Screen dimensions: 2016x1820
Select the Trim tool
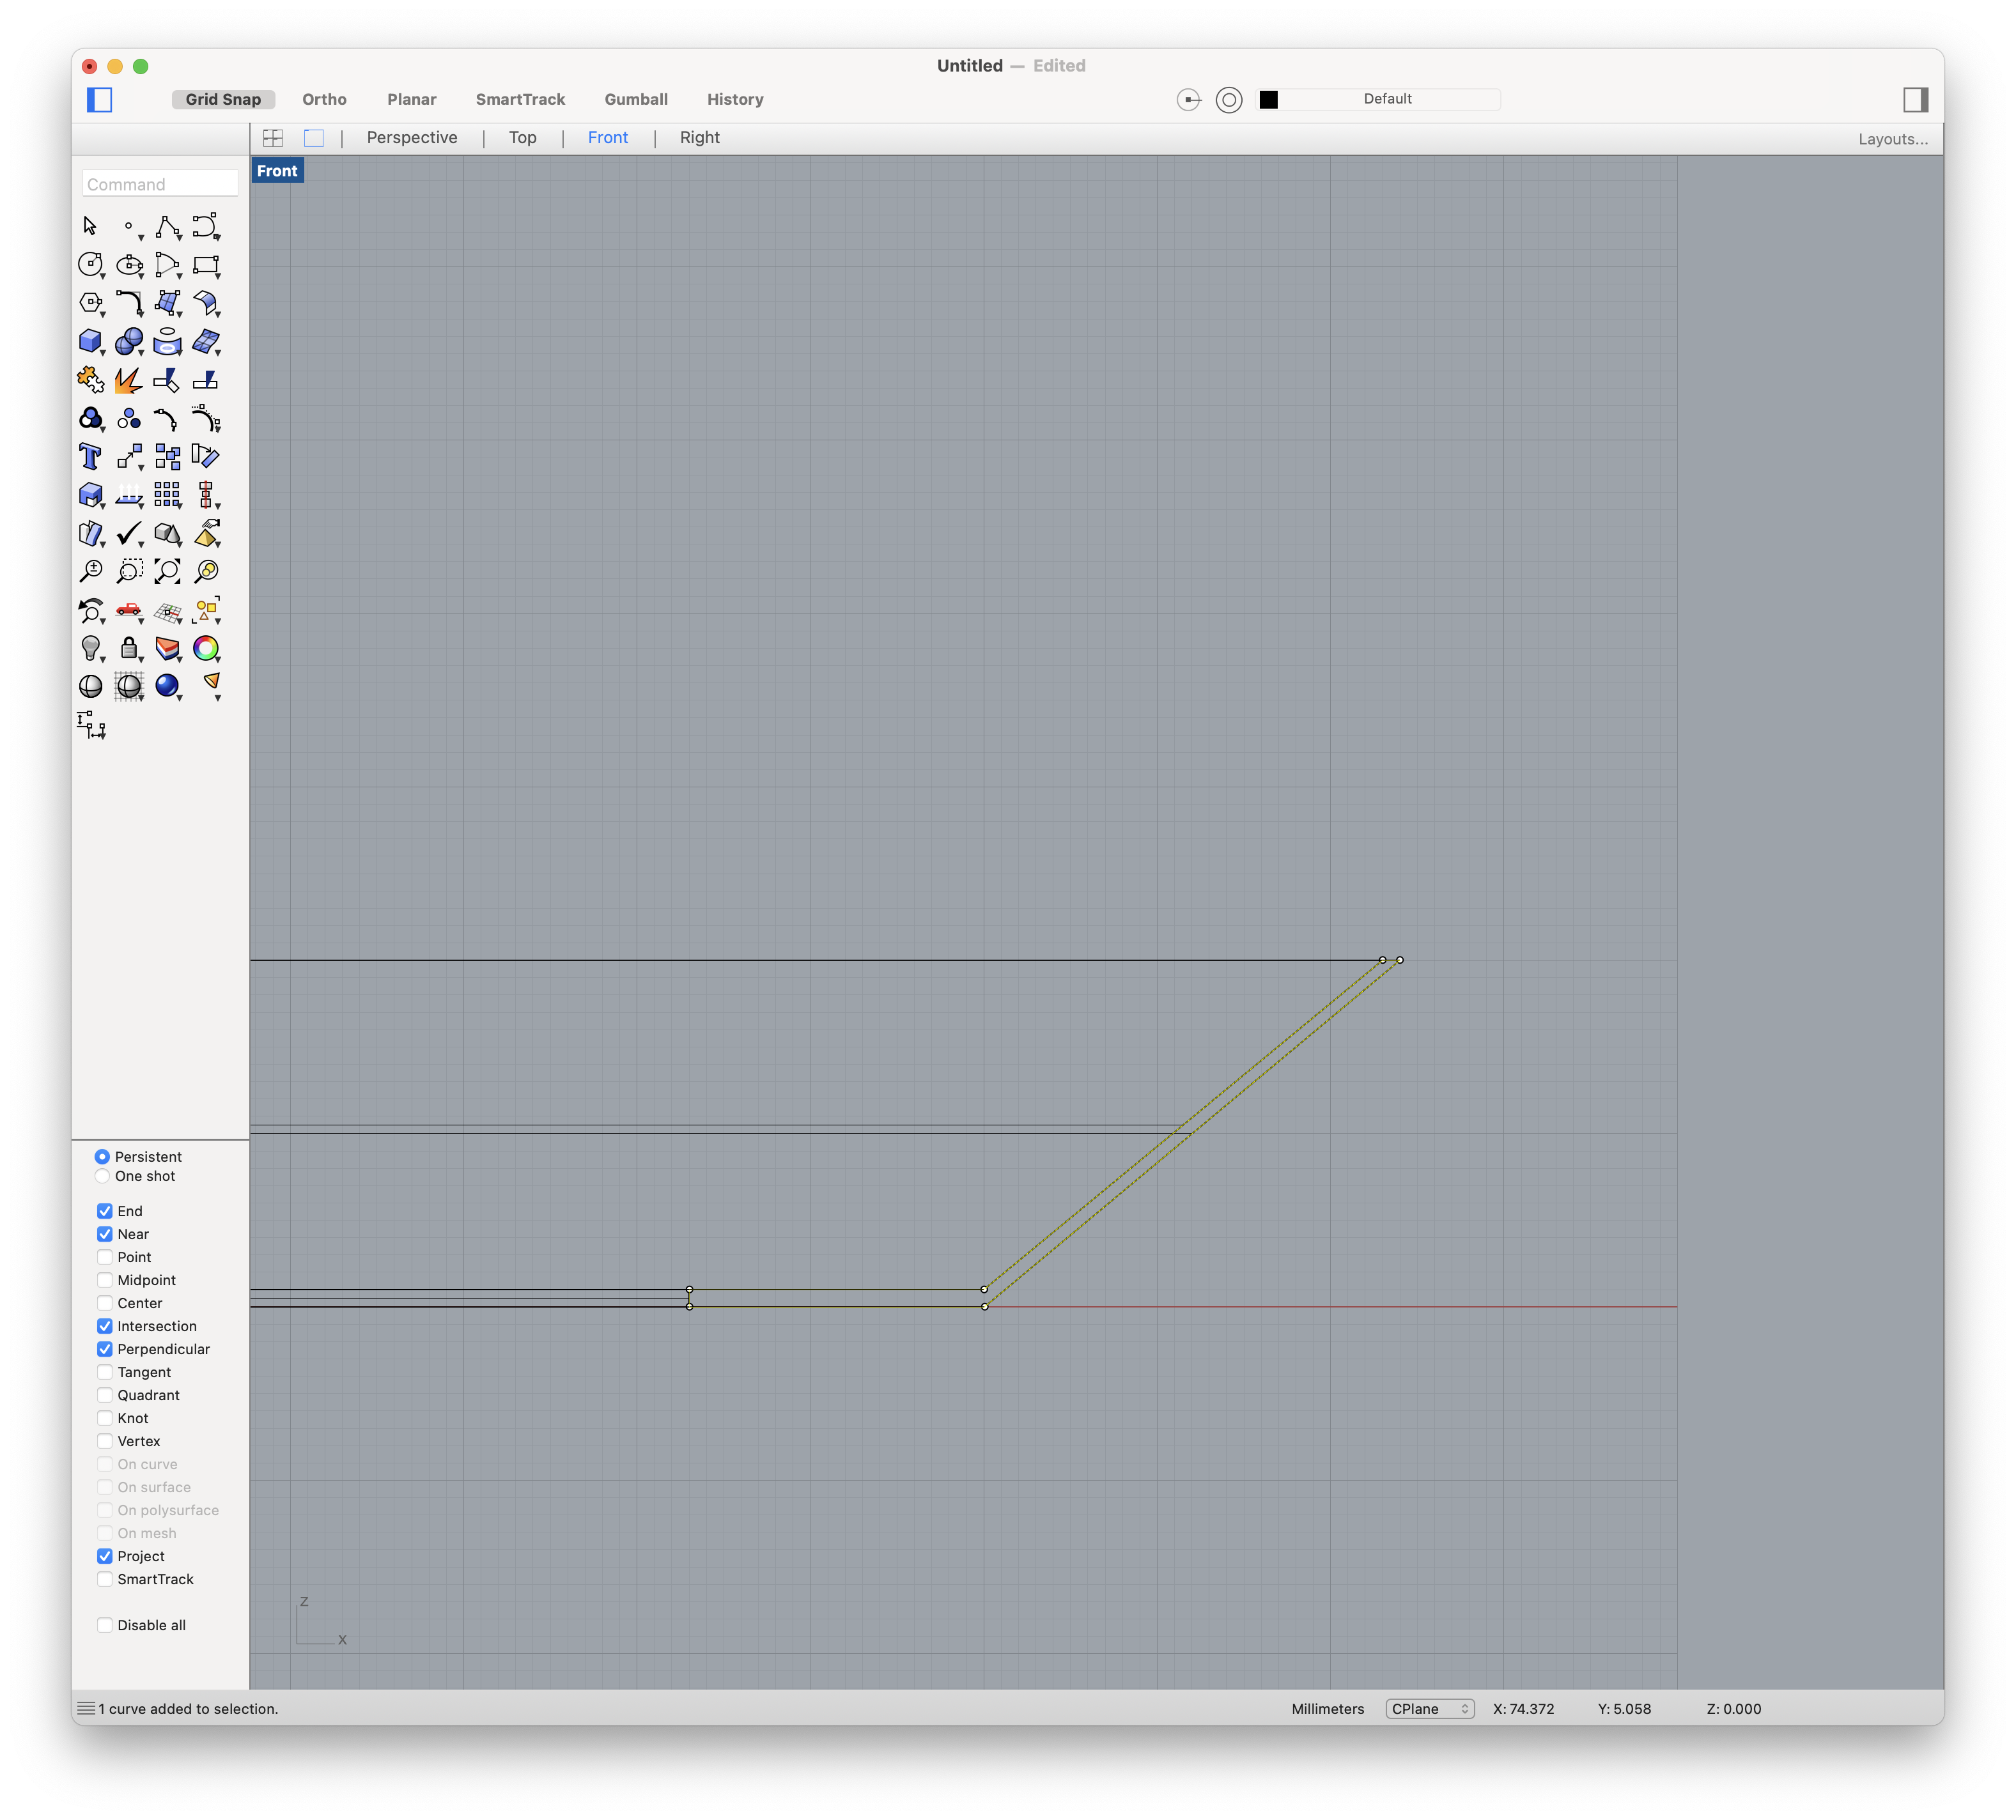point(167,380)
